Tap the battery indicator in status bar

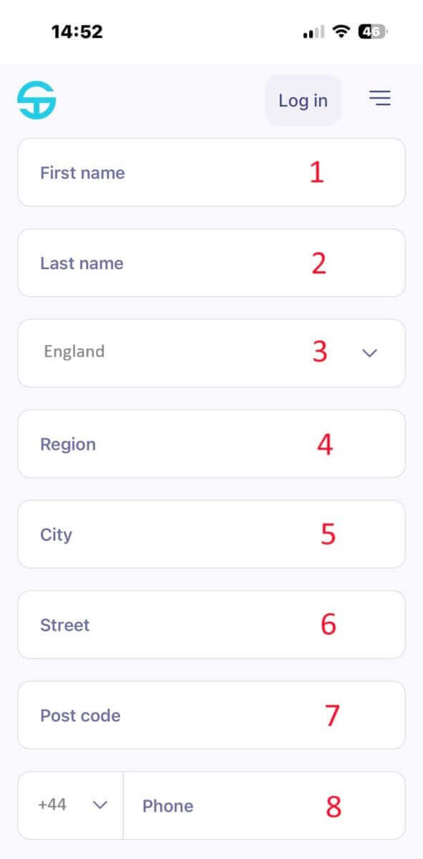click(x=371, y=31)
